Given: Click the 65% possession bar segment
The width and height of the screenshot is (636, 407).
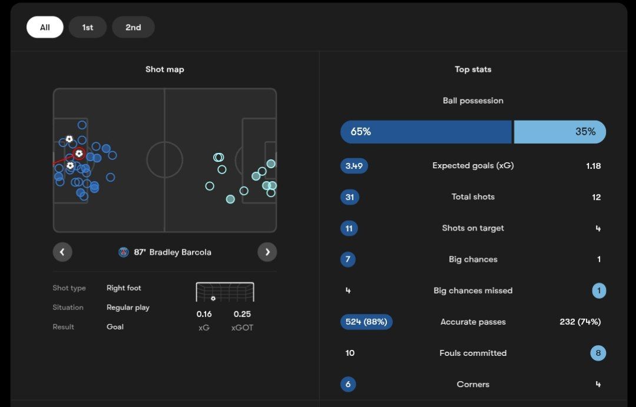Looking at the screenshot, I should click(x=426, y=132).
